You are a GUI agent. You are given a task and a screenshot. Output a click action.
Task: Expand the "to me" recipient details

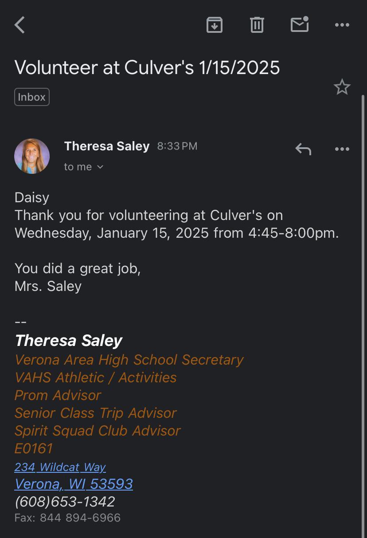[x=84, y=167]
